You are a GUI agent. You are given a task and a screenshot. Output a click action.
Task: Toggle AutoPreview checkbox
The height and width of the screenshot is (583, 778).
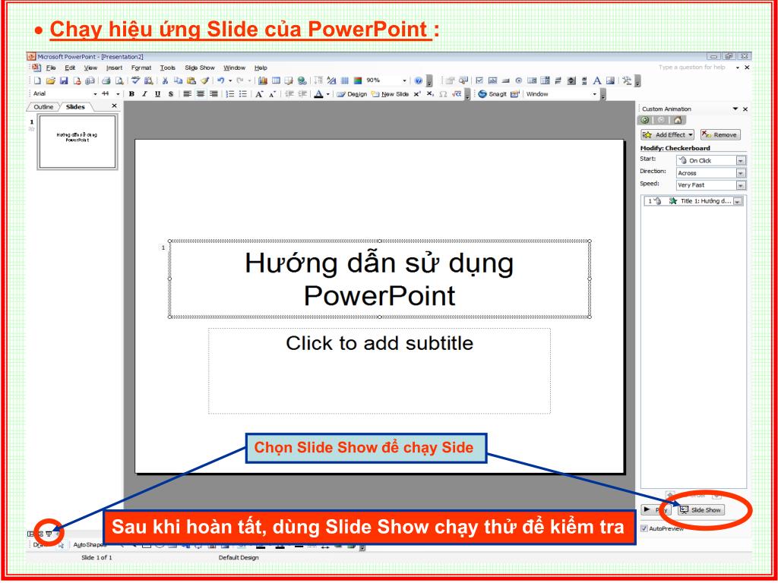coord(644,528)
